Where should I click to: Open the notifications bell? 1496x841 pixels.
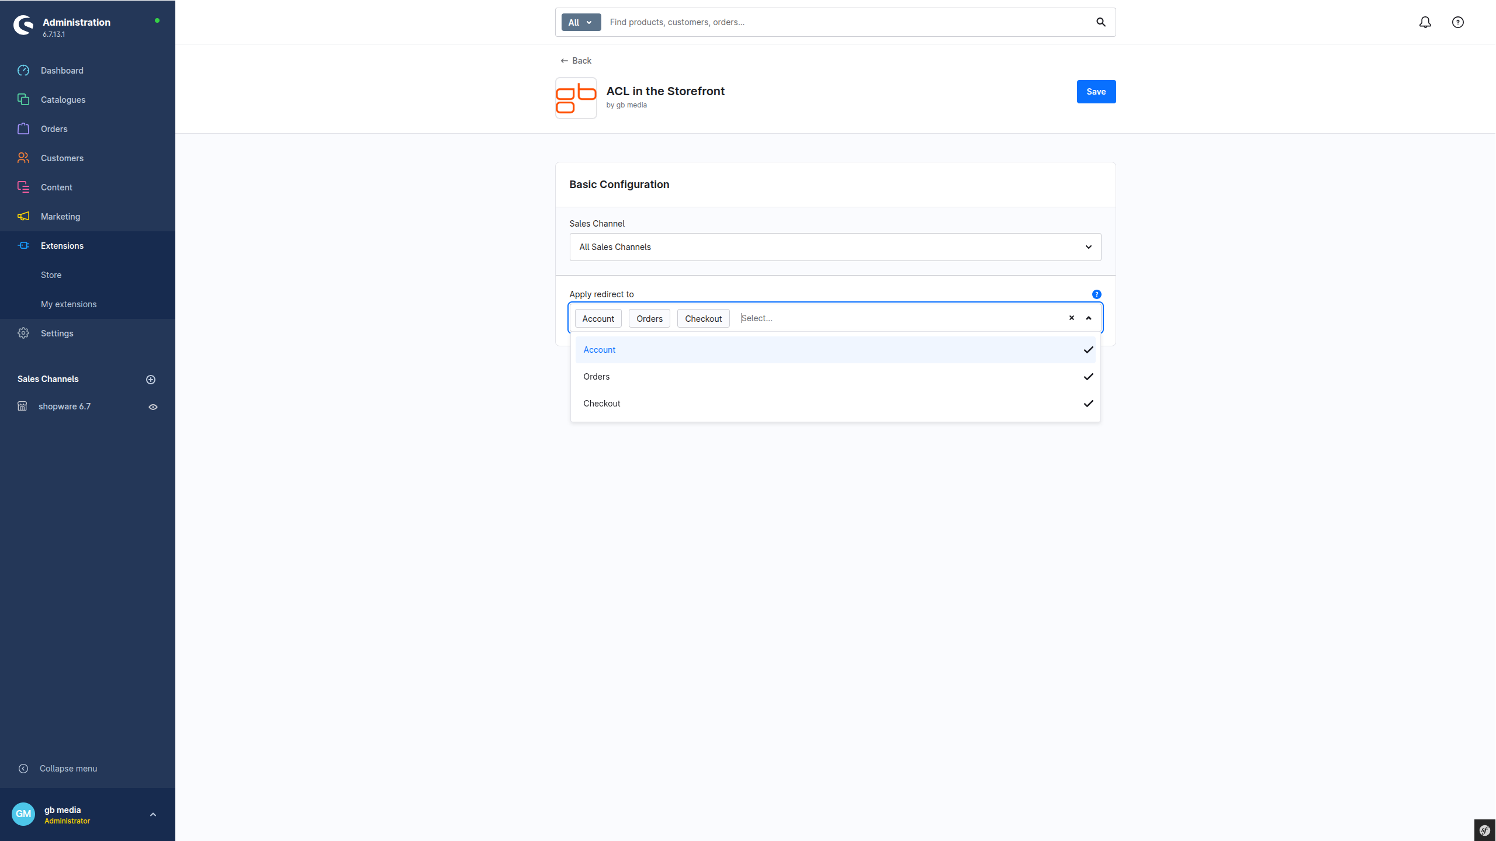coord(1425,22)
